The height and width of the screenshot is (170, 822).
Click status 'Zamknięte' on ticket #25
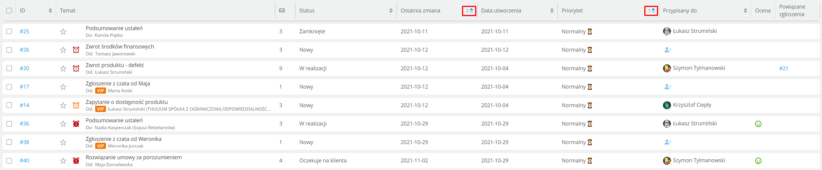[x=312, y=31]
